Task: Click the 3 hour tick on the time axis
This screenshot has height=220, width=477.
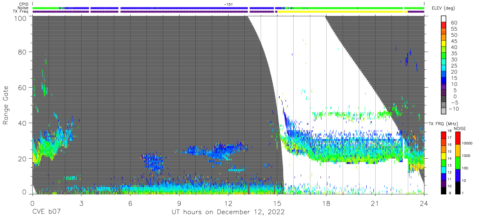Action: click(81, 203)
